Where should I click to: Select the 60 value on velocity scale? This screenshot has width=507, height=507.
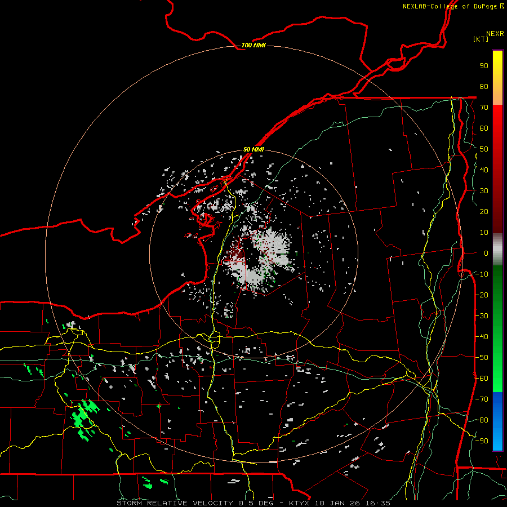tap(484, 128)
